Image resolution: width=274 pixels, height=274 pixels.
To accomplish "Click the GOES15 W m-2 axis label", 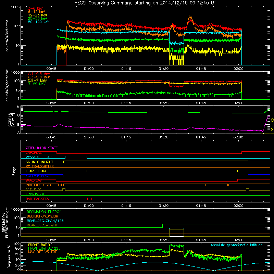I will [12, 120].
